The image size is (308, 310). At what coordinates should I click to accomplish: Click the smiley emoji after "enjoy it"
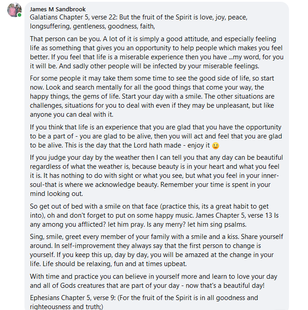point(216,146)
